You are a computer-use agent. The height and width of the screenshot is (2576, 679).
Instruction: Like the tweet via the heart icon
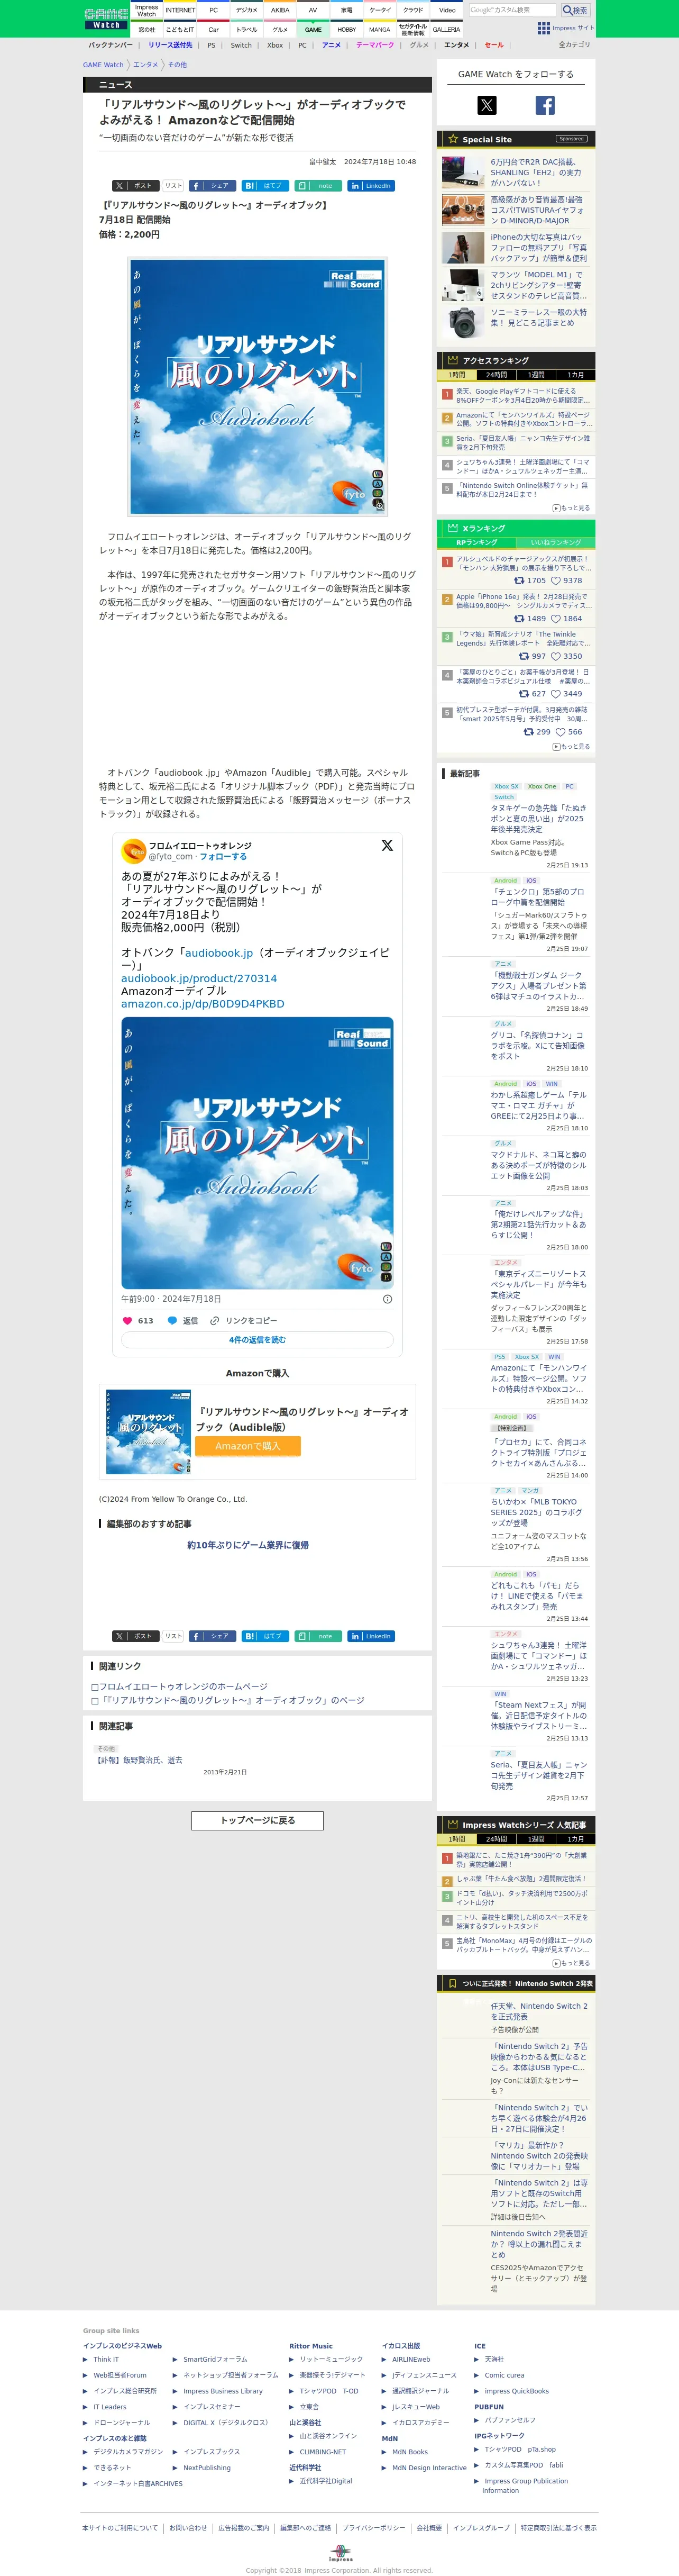127,1320
